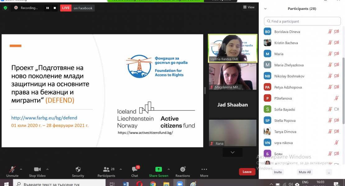
Task: Open Security settings
Action: [78, 171]
